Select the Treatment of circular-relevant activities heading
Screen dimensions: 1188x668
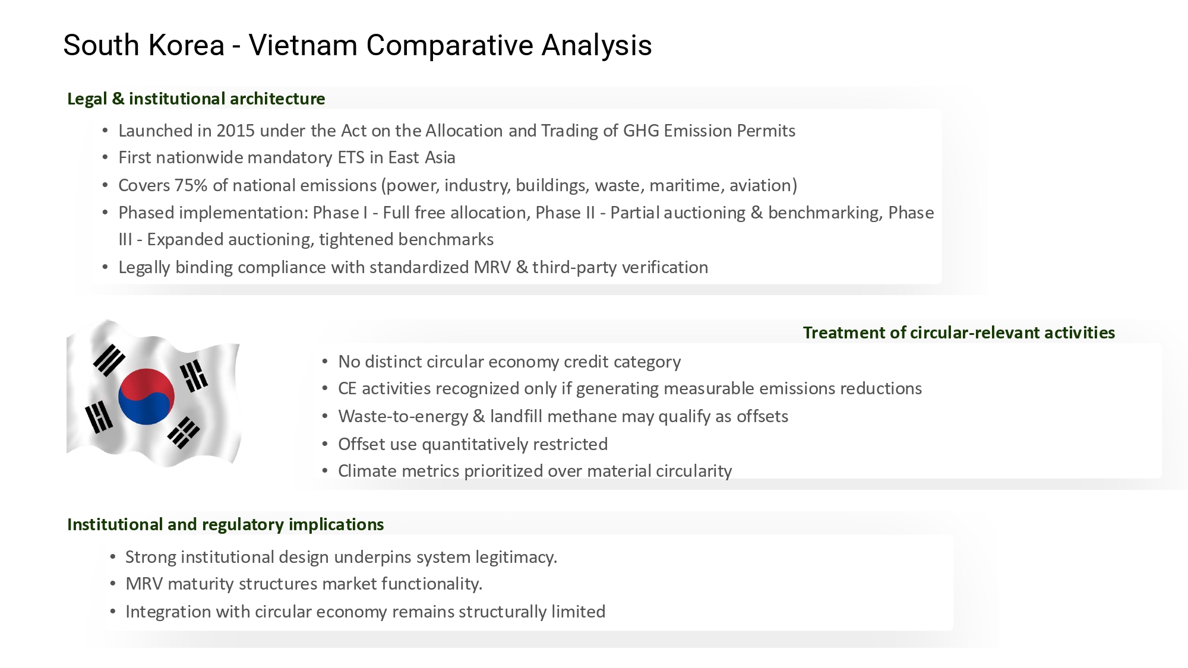[959, 333]
